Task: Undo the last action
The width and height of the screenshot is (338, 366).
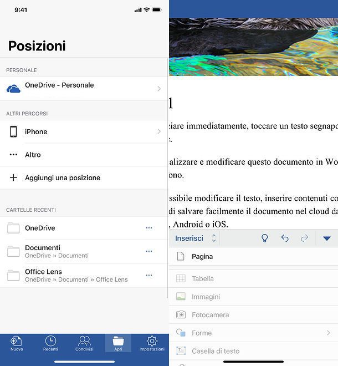Action: click(285, 238)
